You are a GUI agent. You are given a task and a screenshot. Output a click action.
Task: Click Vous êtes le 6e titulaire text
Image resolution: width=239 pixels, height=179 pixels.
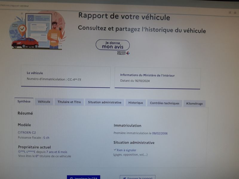(45, 156)
